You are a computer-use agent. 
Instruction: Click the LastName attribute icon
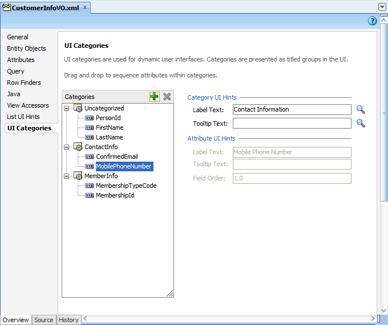pos(90,137)
